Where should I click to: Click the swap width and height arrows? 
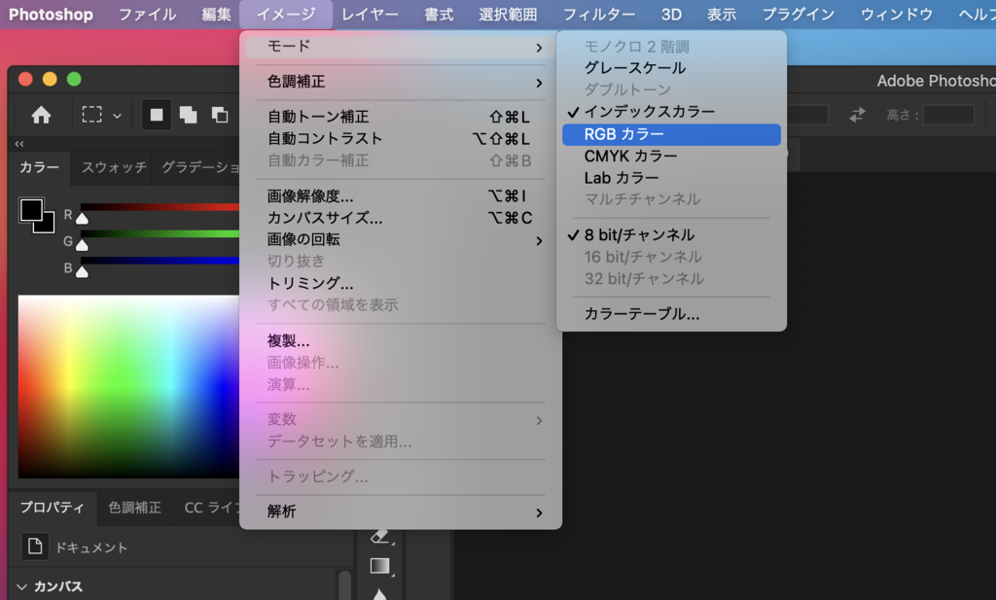(857, 115)
